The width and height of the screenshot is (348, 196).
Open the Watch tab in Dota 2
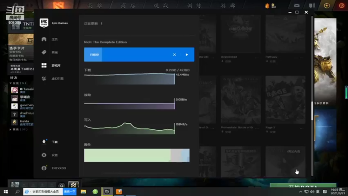[x=161, y=6]
